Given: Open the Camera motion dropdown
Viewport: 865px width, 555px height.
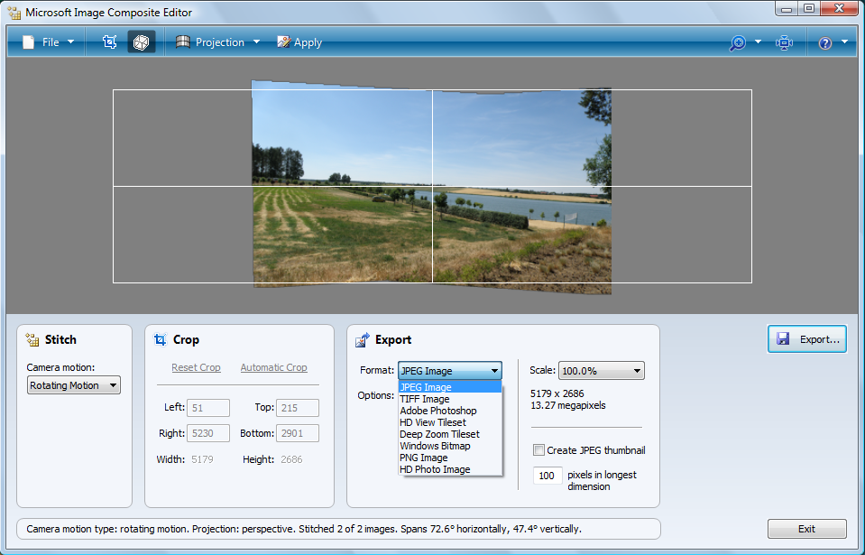Looking at the screenshot, I should (74, 385).
